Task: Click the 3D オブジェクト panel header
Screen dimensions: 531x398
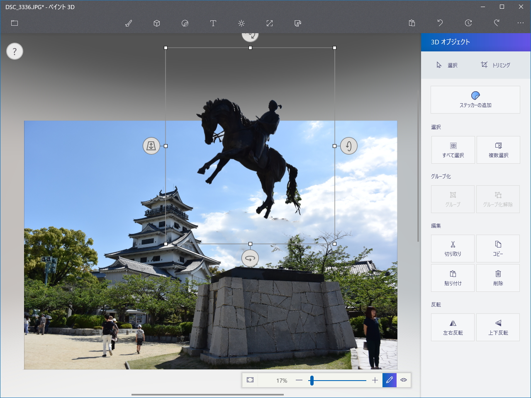Action: point(476,42)
